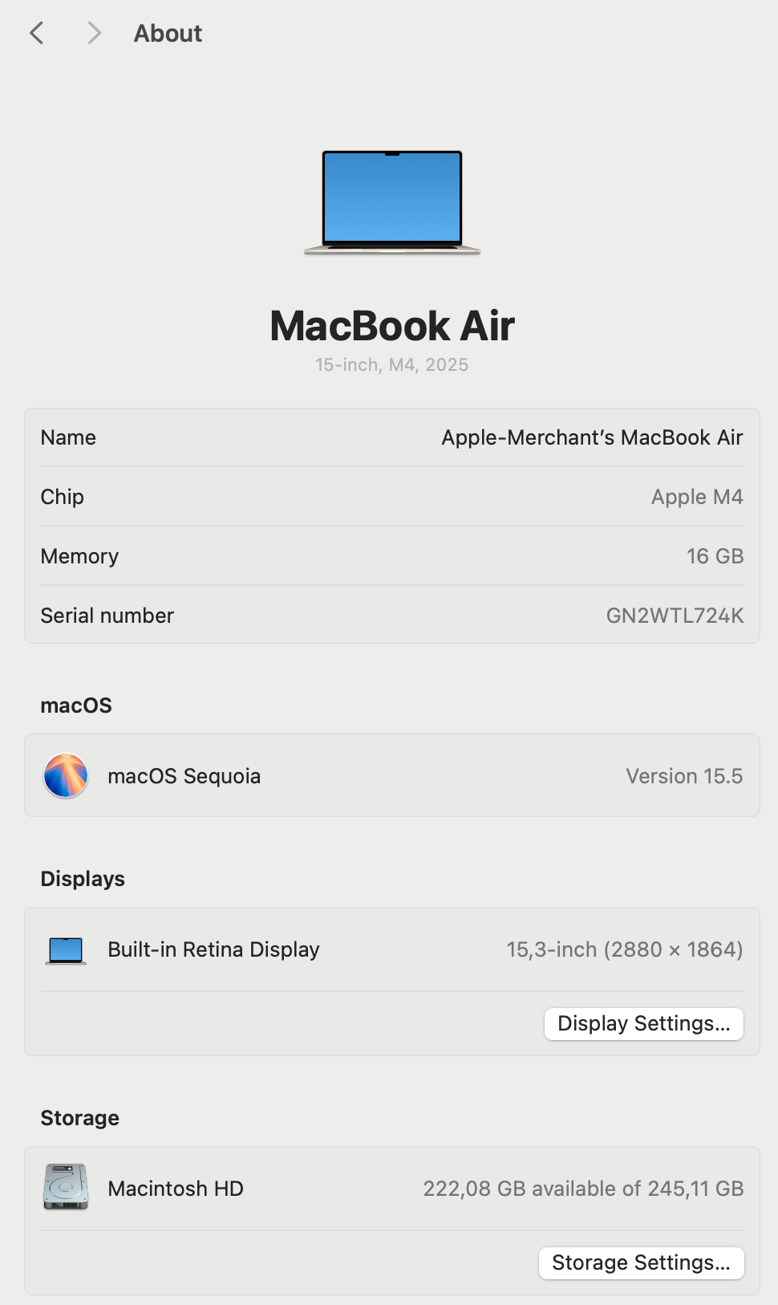Click the MacBook Air model heading
This screenshot has height=1305, width=778.
[392, 326]
